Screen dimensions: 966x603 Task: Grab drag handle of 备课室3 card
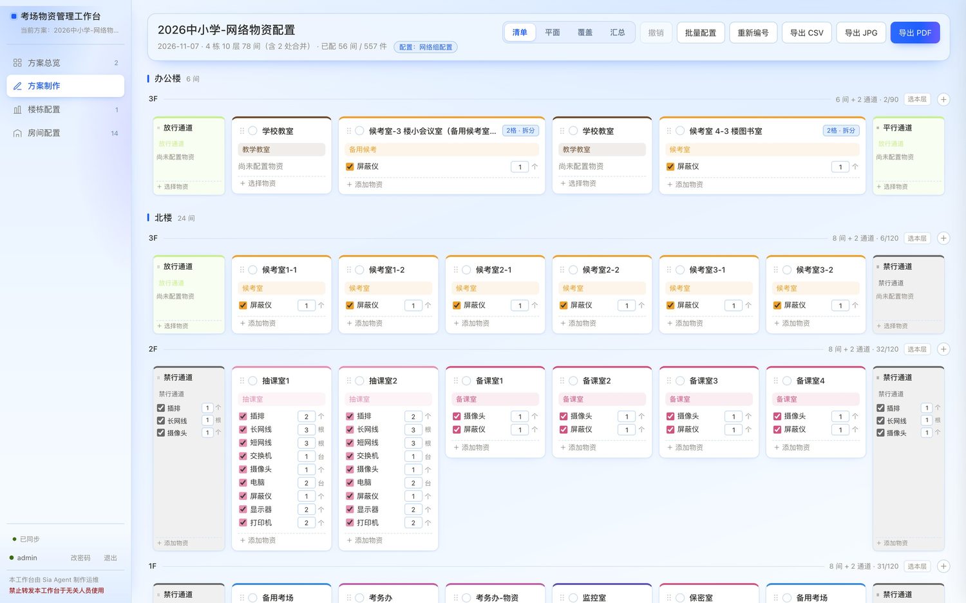coord(669,381)
